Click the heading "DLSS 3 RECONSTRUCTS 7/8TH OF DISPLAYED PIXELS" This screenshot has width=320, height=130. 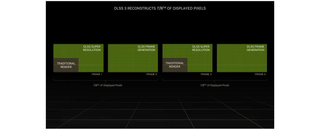[160, 8]
